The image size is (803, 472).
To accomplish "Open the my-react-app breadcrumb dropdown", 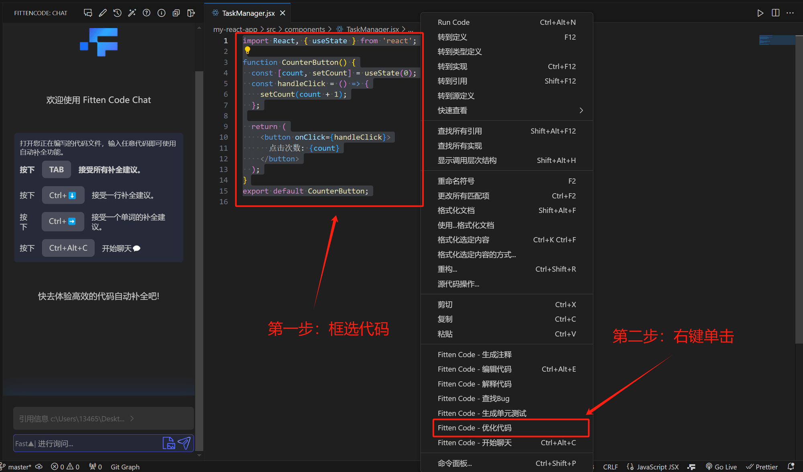I will (x=235, y=30).
